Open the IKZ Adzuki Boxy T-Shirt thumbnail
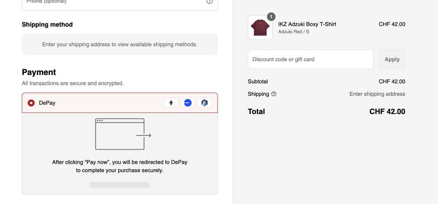Screen dimensions: 438x204 pyautogui.click(x=260, y=28)
